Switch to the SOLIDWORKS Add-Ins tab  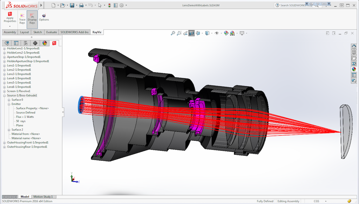[x=74, y=32]
